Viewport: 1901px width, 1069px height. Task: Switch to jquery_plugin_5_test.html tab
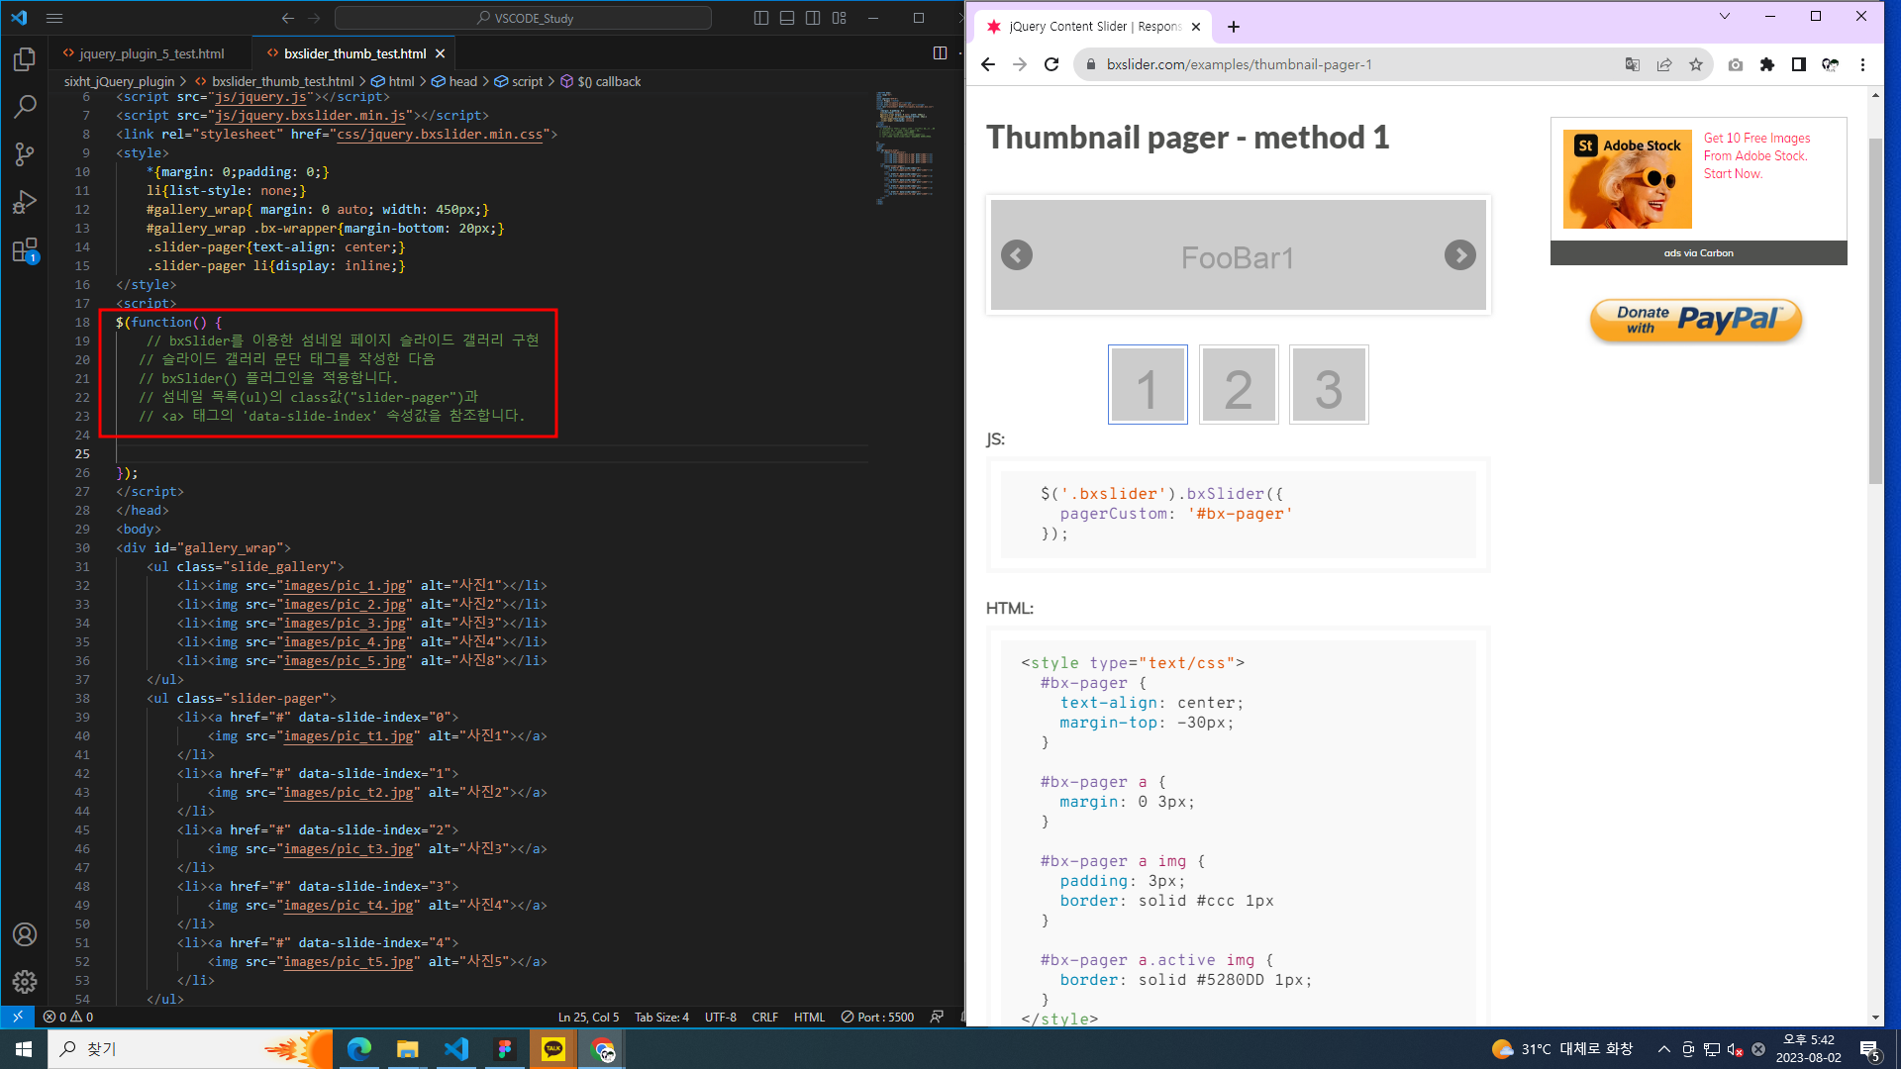click(x=151, y=53)
